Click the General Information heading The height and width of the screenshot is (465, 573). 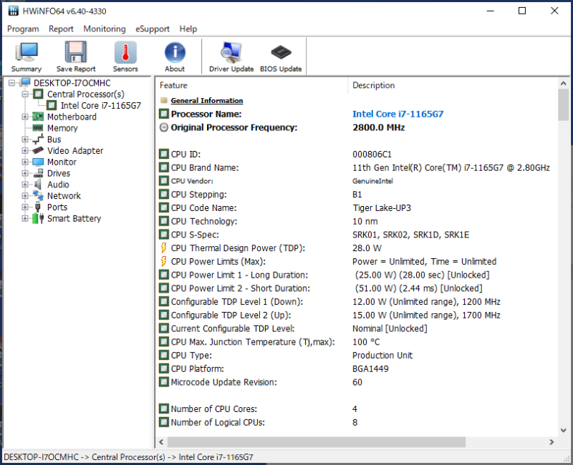coord(206,100)
